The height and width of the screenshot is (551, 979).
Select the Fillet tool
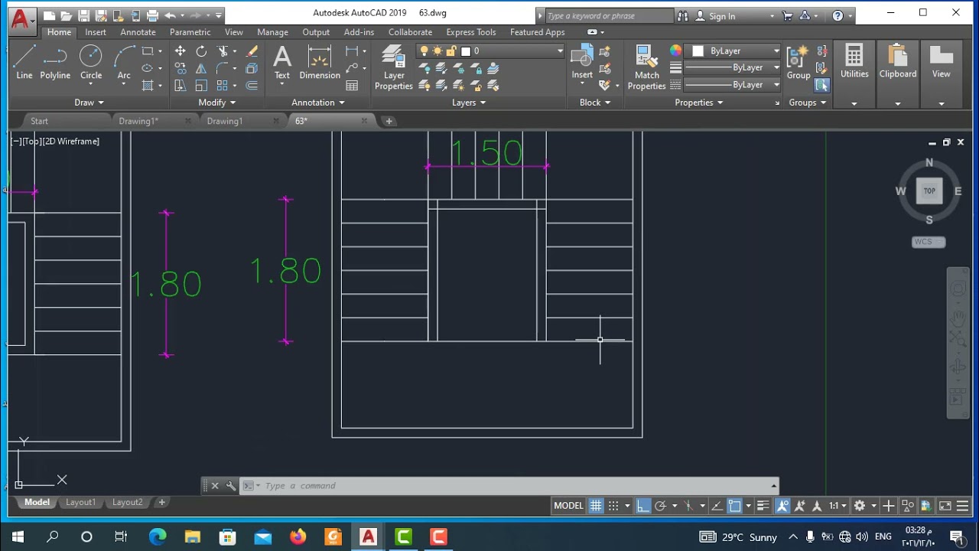pyautogui.click(x=223, y=68)
